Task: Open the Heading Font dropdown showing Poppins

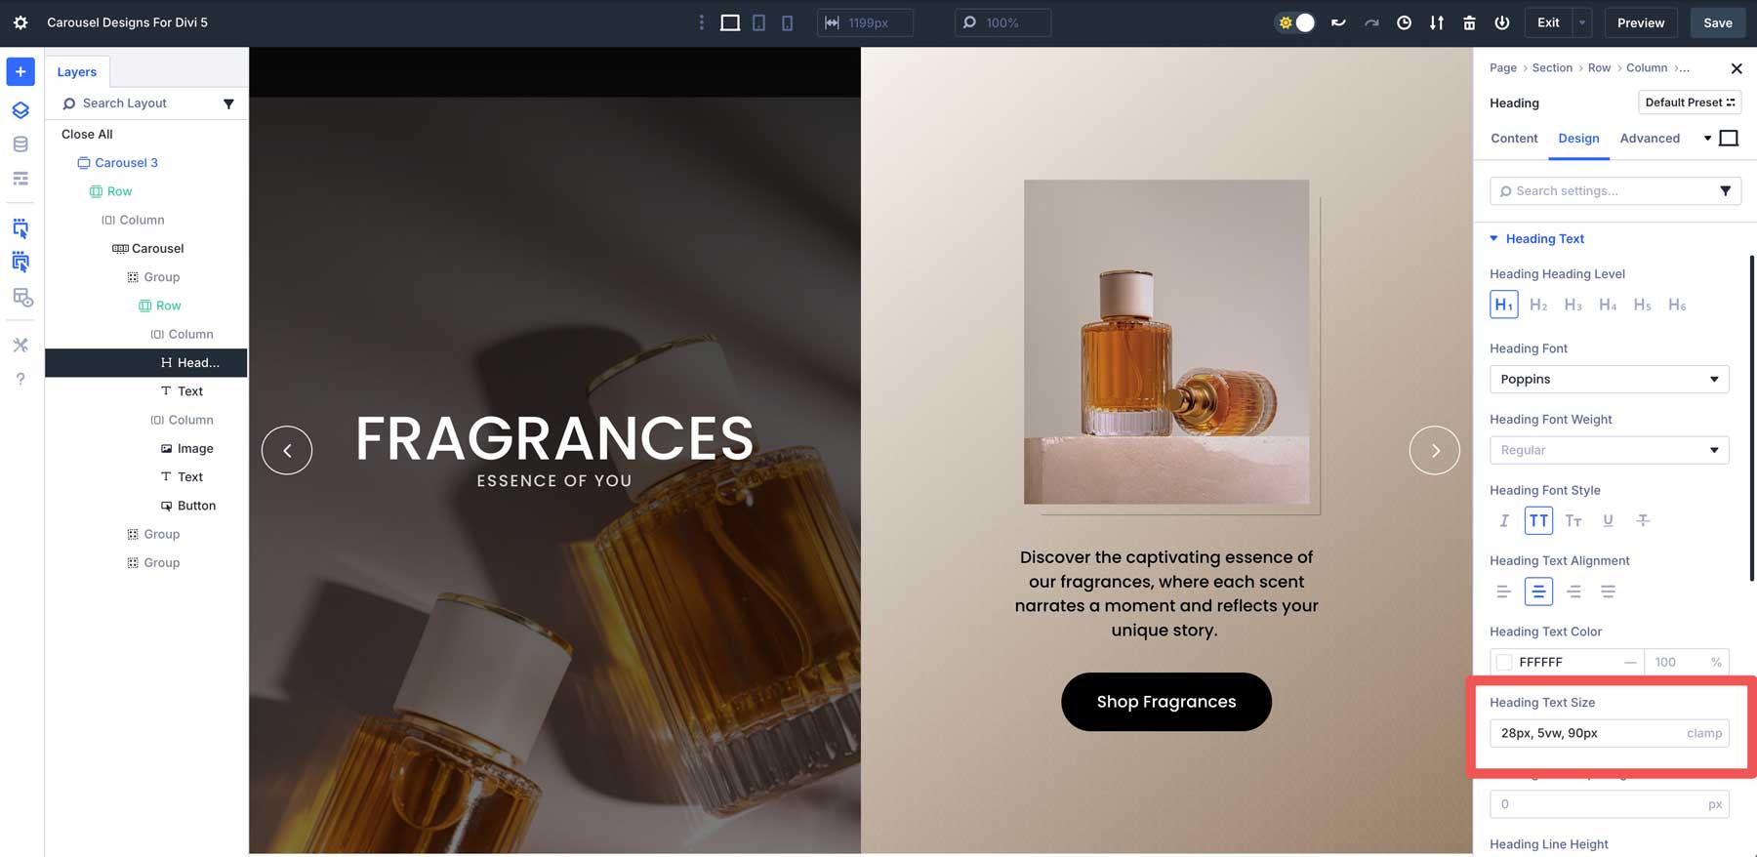Action: pyautogui.click(x=1609, y=379)
